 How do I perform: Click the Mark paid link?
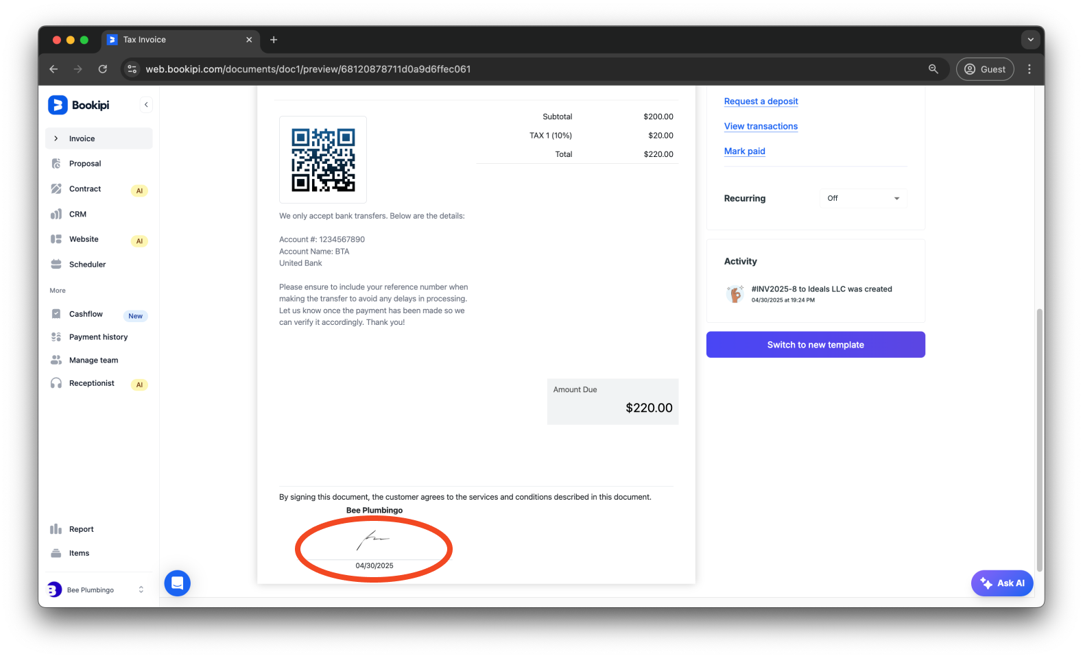pos(744,151)
